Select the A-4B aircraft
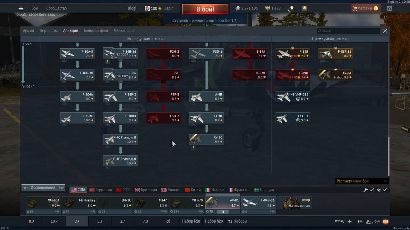This screenshot has height=230, width=410. pos(207,96)
